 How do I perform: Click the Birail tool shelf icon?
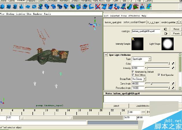pyautogui.click(x=66, y=7)
